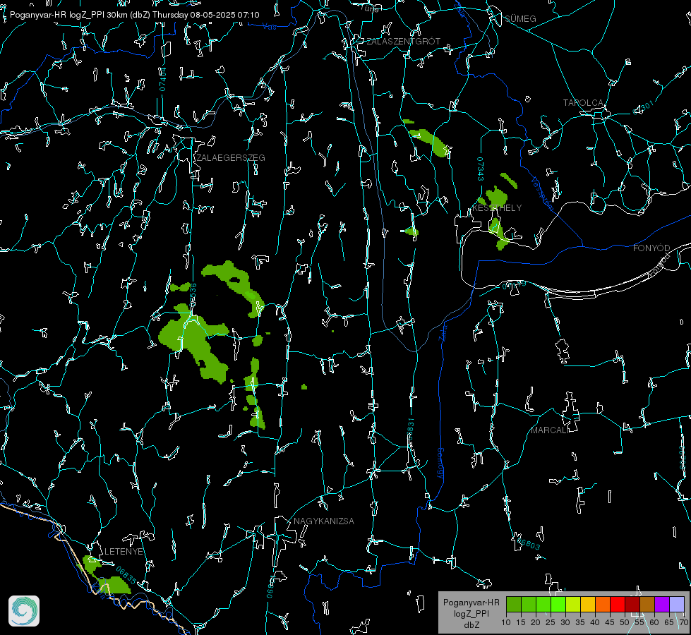Click the Poganyvar-HR text in legend
Screen dimensions: 691x635
(471, 602)
